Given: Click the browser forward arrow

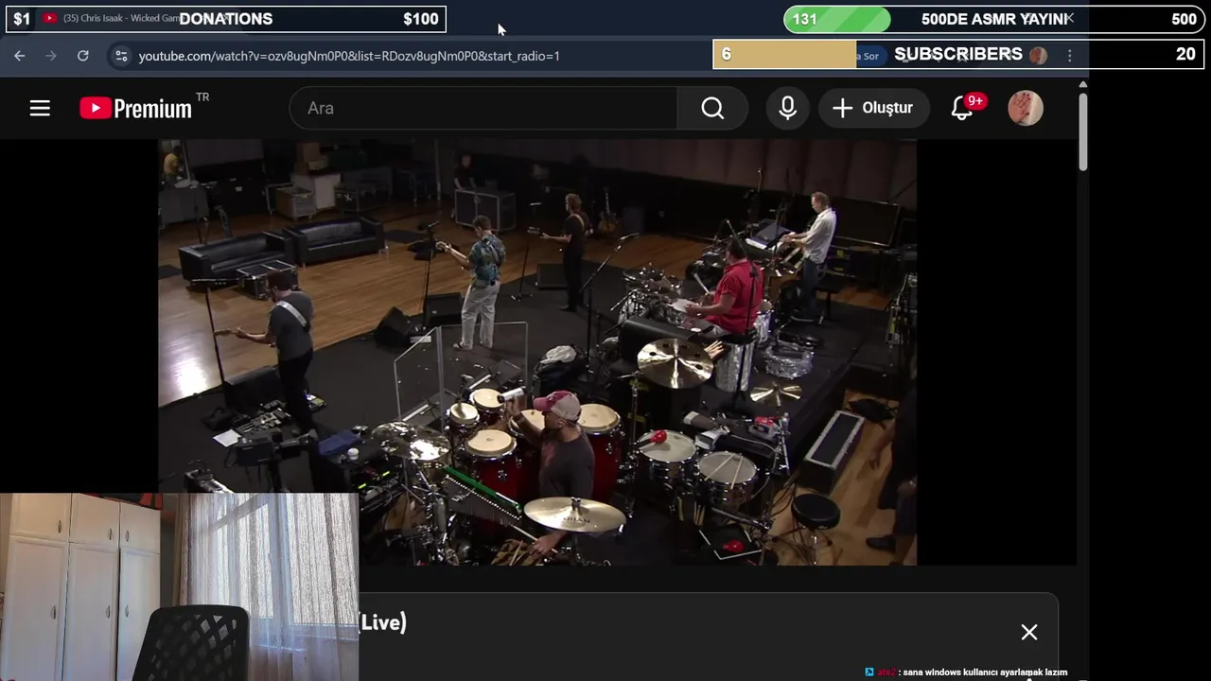Looking at the screenshot, I should pyautogui.click(x=51, y=56).
